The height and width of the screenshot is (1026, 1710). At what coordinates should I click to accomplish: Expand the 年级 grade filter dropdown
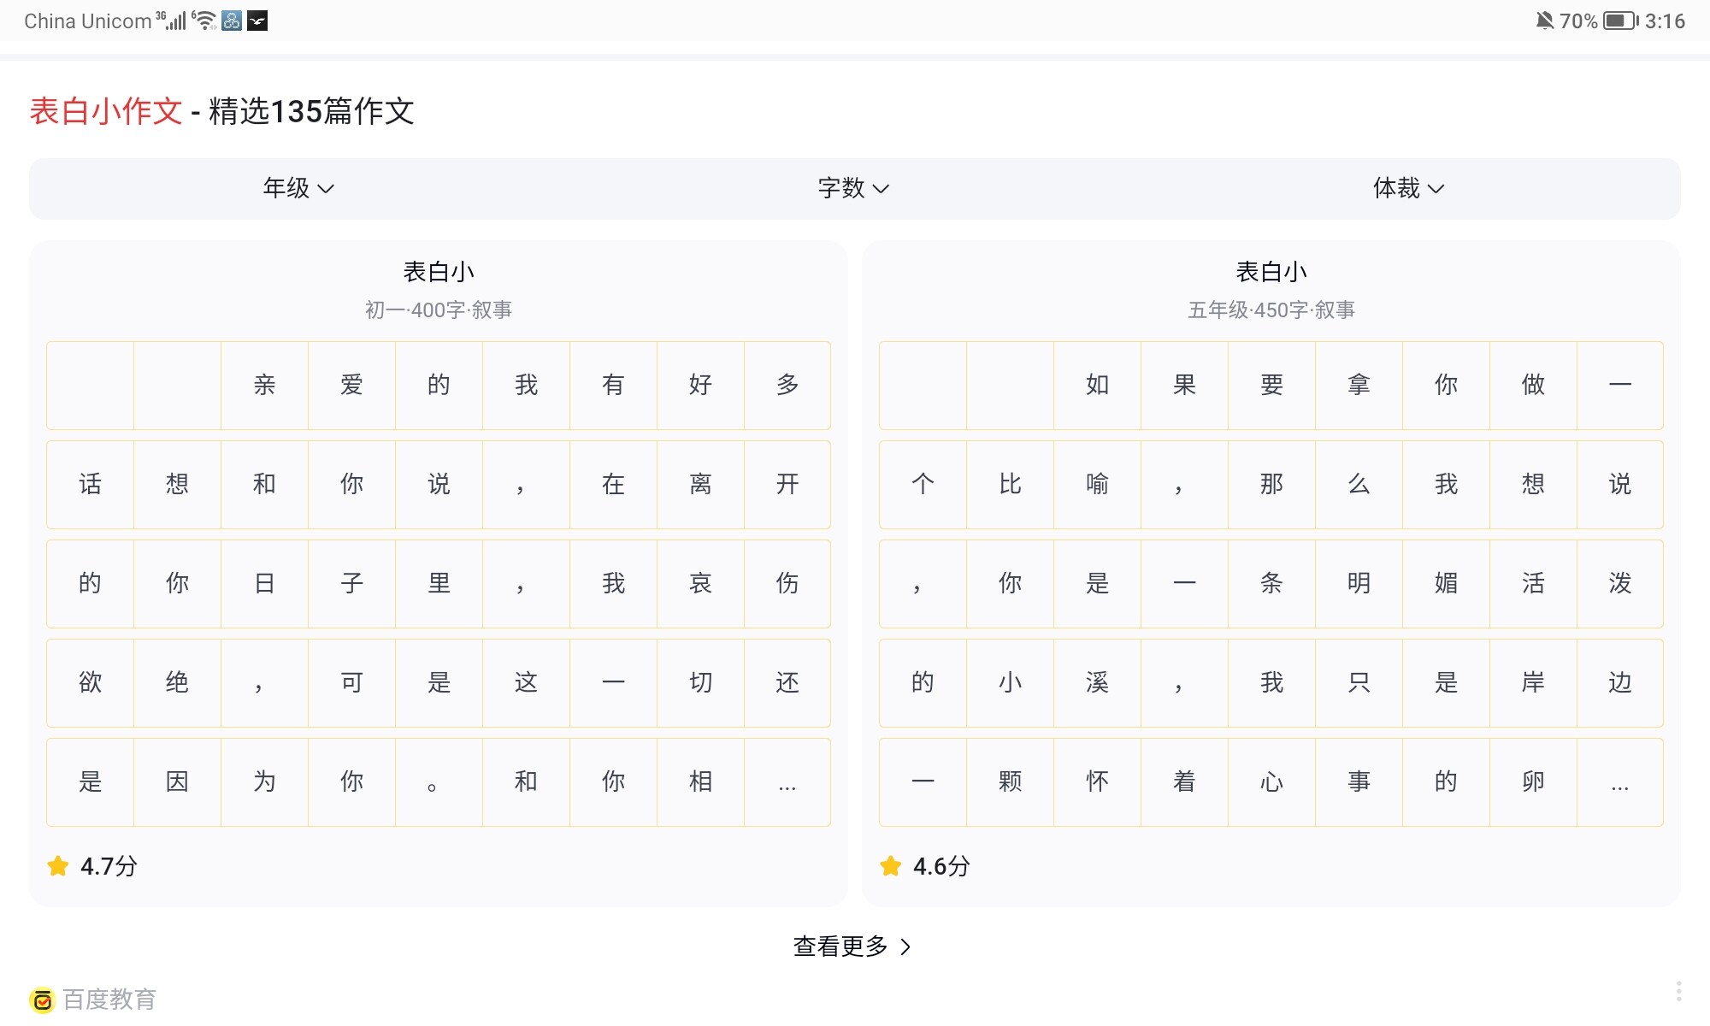click(x=298, y=188)
